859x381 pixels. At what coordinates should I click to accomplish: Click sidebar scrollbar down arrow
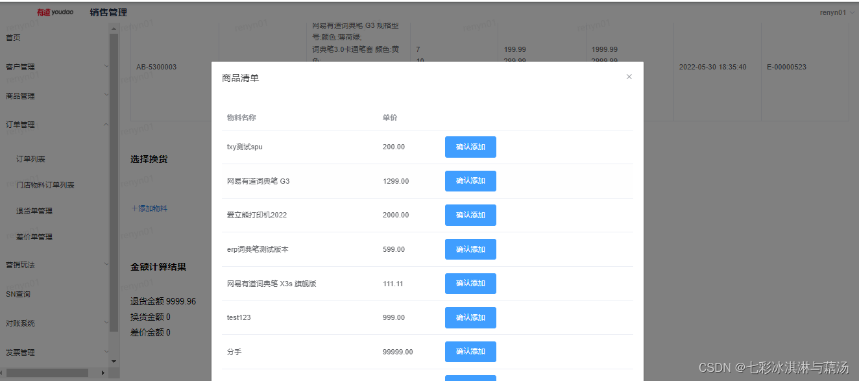pyautogui.click(x=114, y=361)
